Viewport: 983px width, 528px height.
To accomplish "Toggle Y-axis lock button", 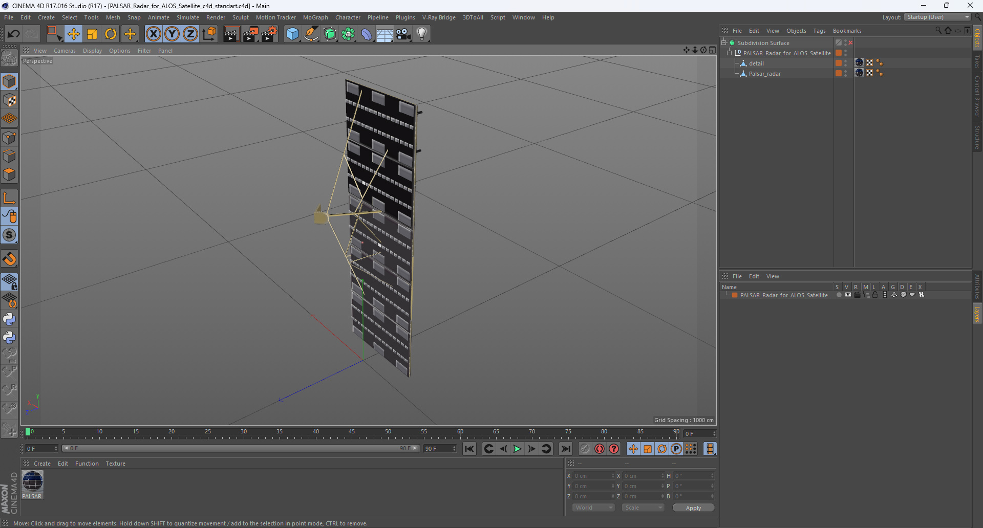I will pyautogui.click(x=172, y=34).
